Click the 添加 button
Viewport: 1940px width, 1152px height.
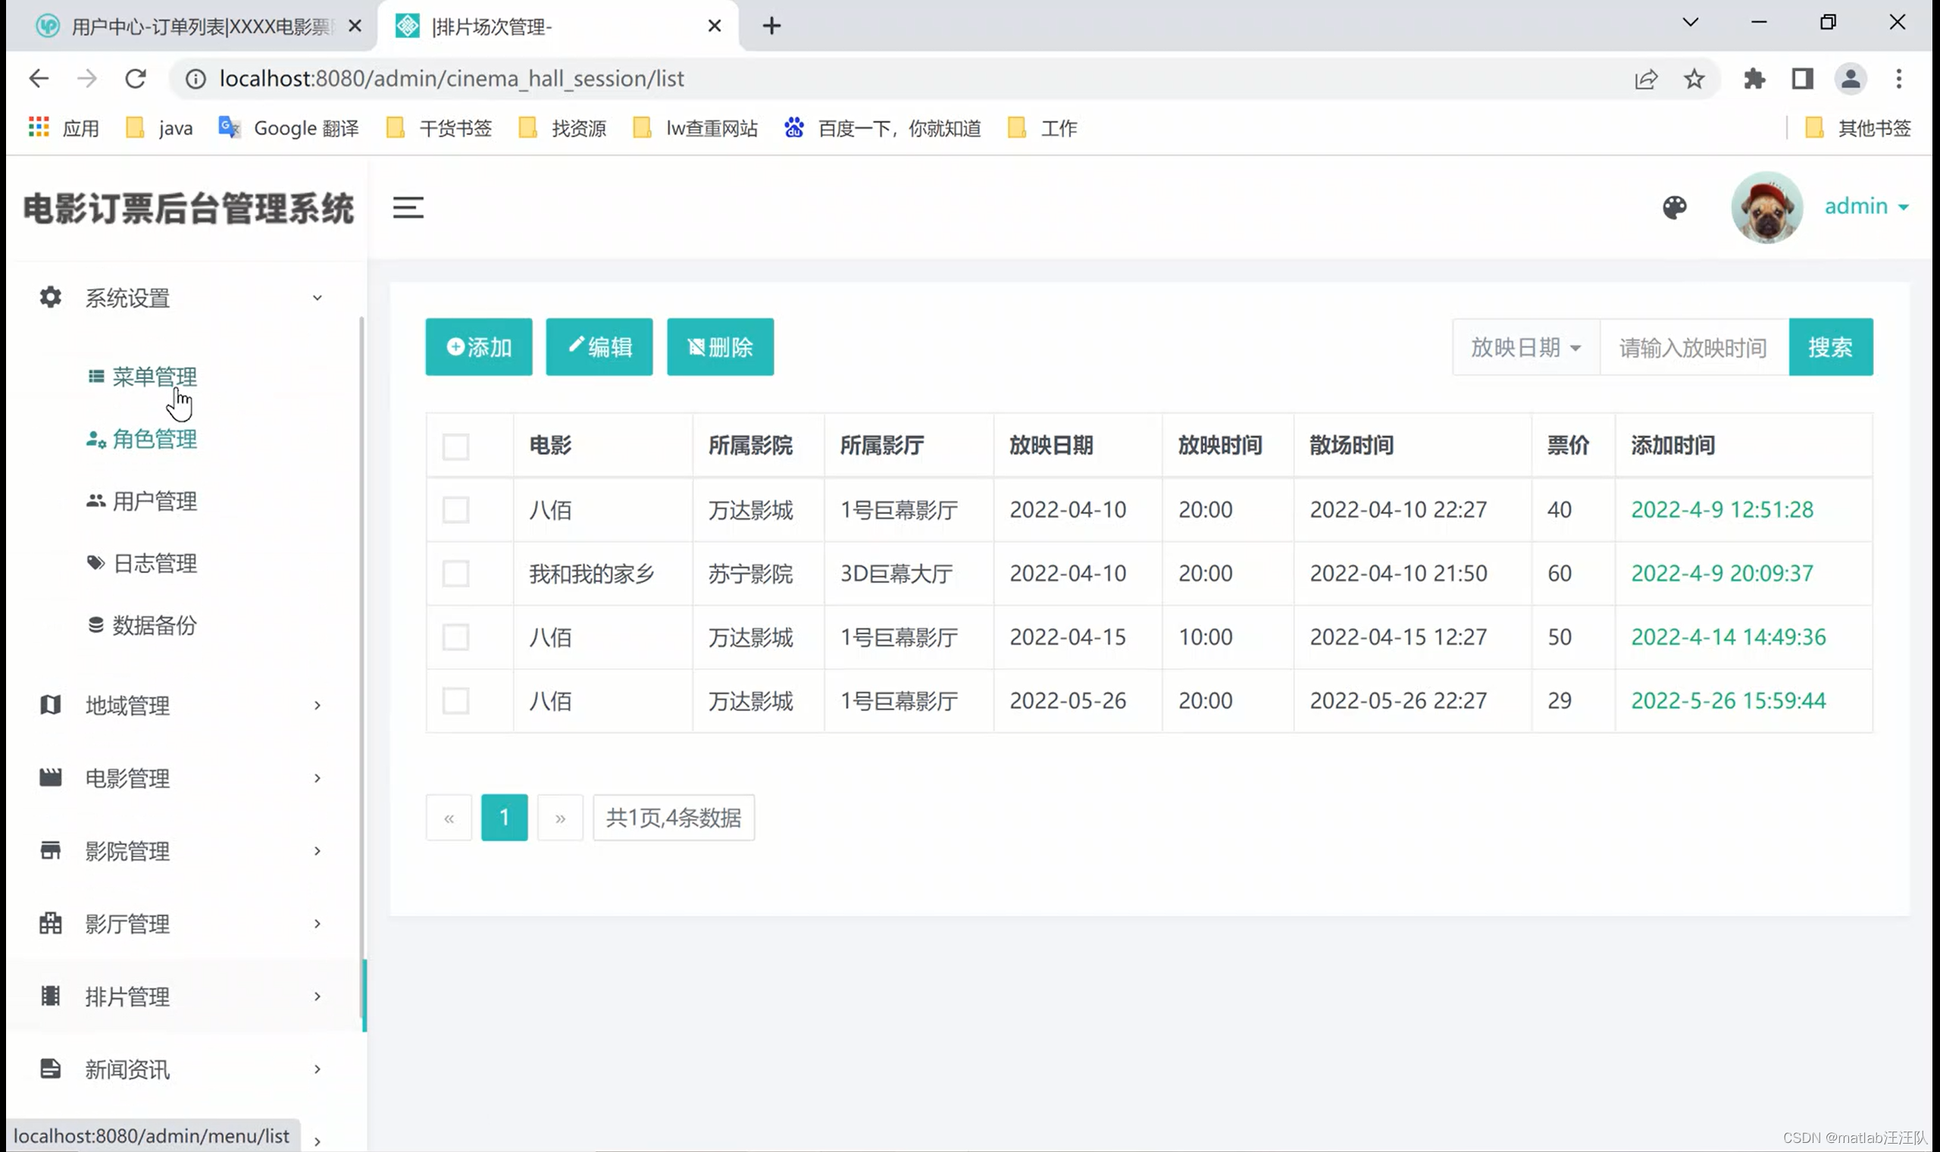tap(478, 347)
